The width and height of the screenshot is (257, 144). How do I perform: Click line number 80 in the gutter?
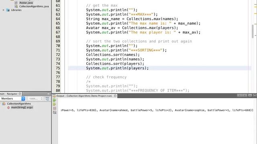click(x=58, y=91)
